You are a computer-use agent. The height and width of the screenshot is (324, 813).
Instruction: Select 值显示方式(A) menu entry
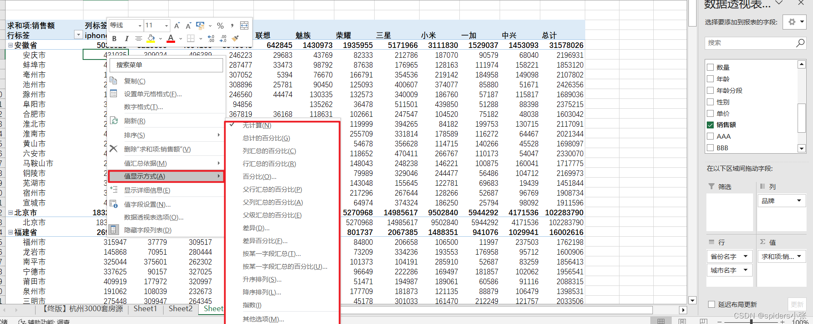coord(166,176)
